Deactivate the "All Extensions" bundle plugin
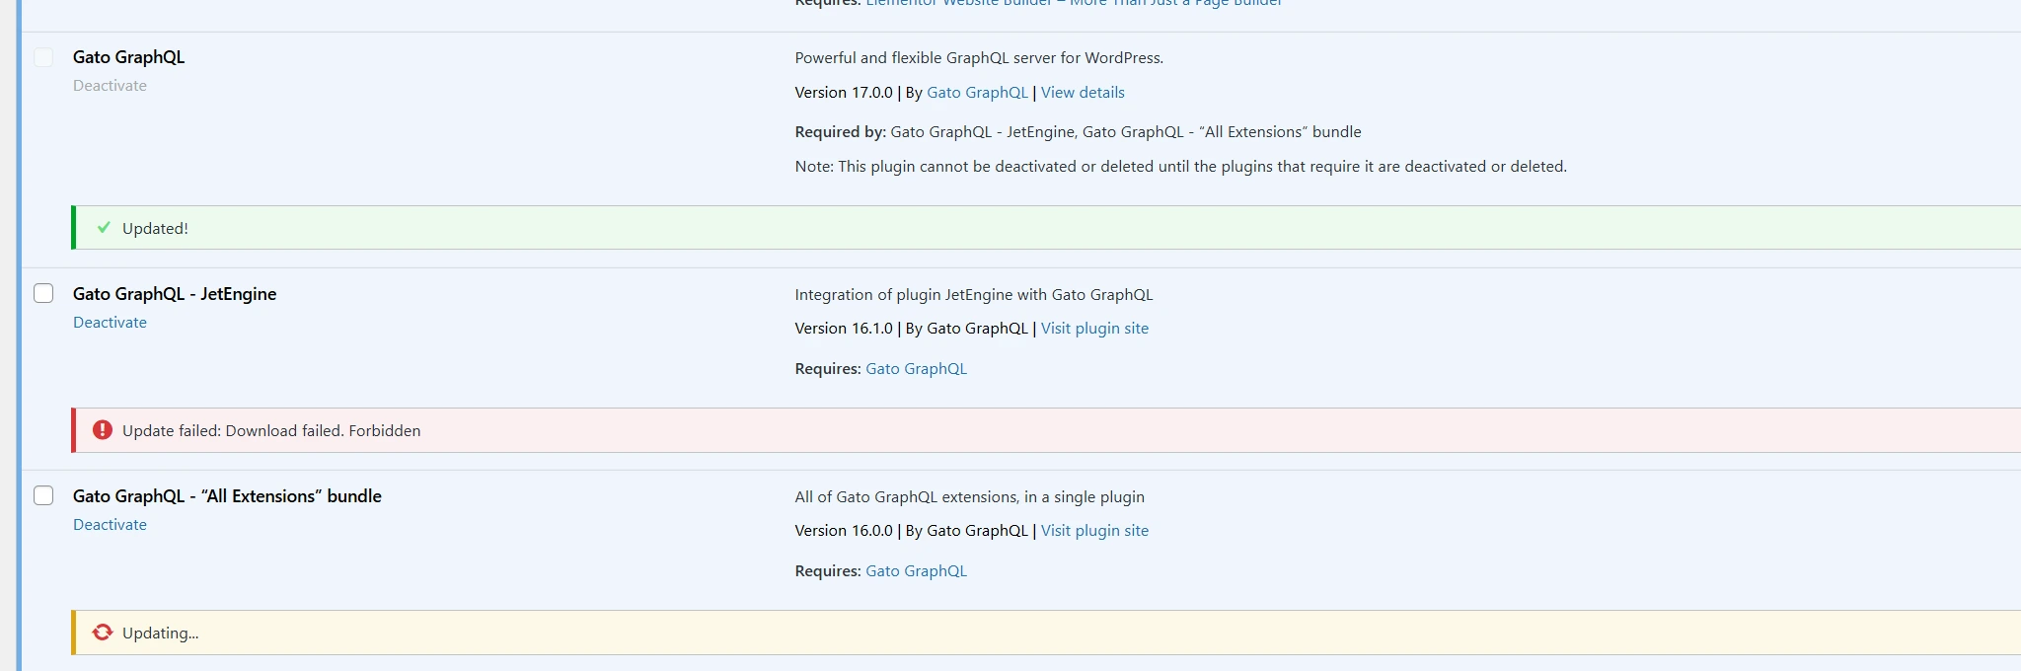 (110, 525)
